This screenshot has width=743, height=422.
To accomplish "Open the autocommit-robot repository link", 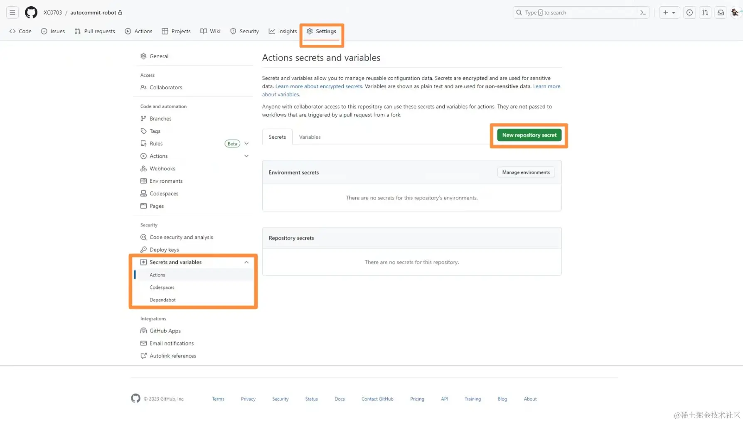I will (93, 12).
